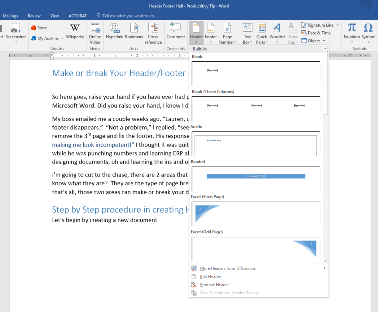The height and width of the screenshot is (312, 378).
Task: Click gallery scrollbar up arrow
Action: pyautogui.click(x=325, y=49)
